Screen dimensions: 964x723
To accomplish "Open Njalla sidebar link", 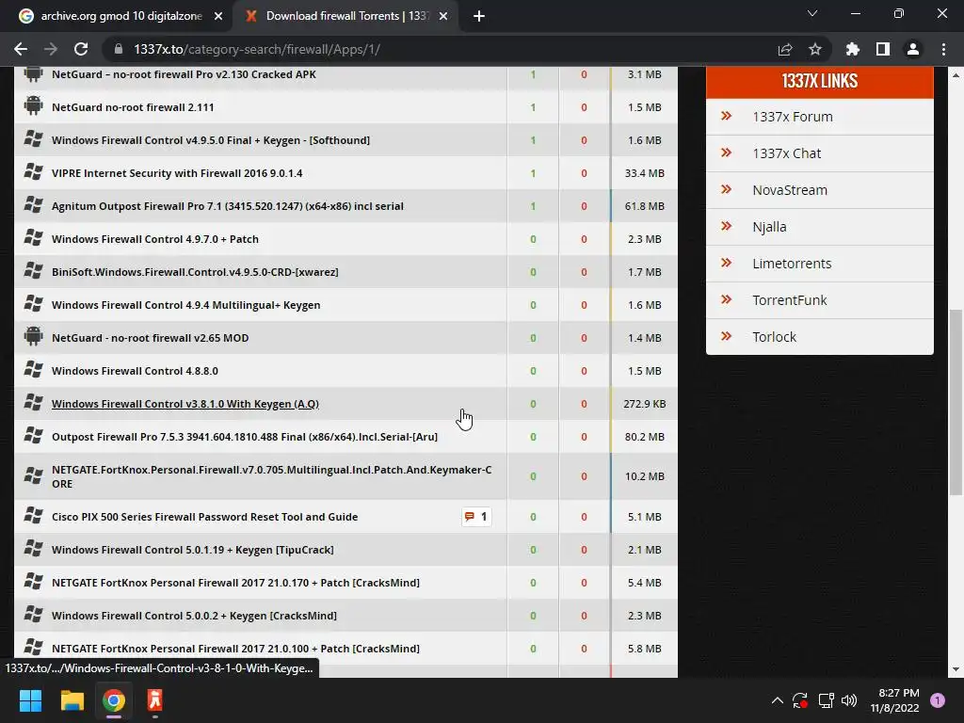I will [769, 227].
